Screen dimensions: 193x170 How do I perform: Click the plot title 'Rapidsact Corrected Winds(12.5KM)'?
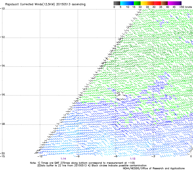click(x=30, y=4)
